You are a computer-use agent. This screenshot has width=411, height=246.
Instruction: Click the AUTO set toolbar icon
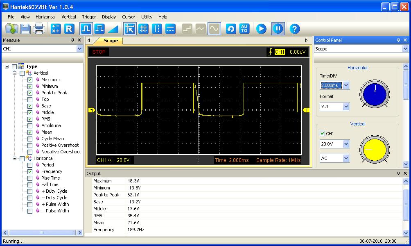[x=244, y=29]
